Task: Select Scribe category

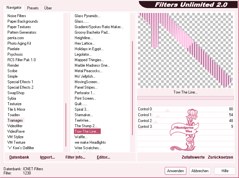Action: tap(12, 71)
